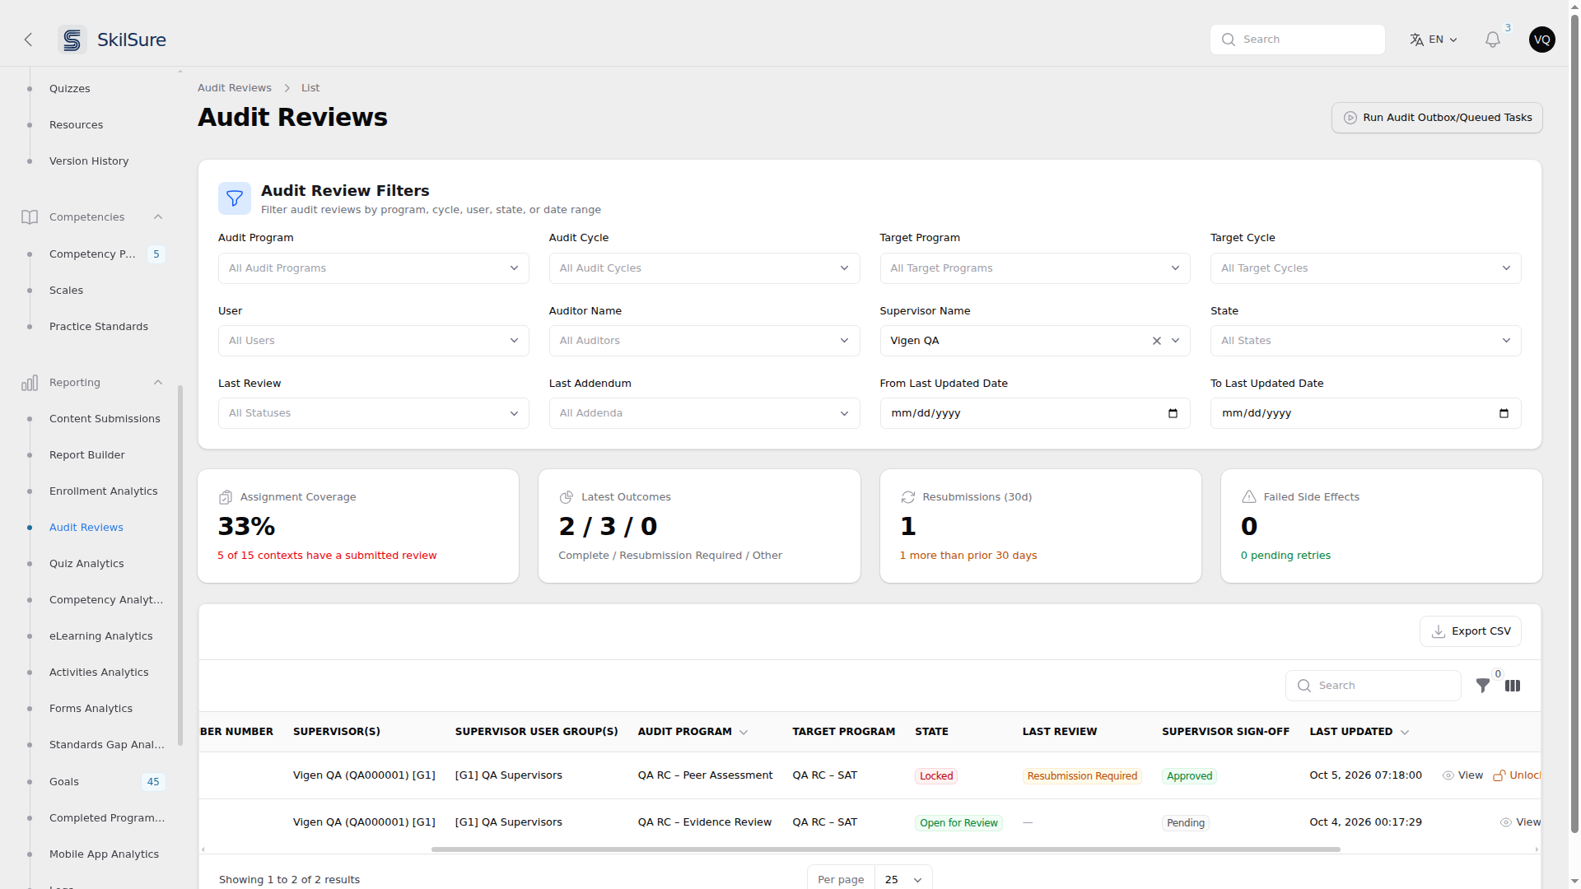Open the Target Program dropdown
Image resolution: width=1581 pixels, height=889 pixels.
tap(1035, 268)
